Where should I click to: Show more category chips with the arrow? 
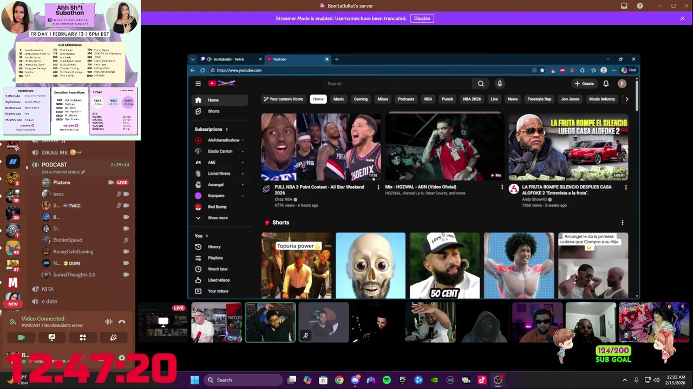[x=627, y=99]
